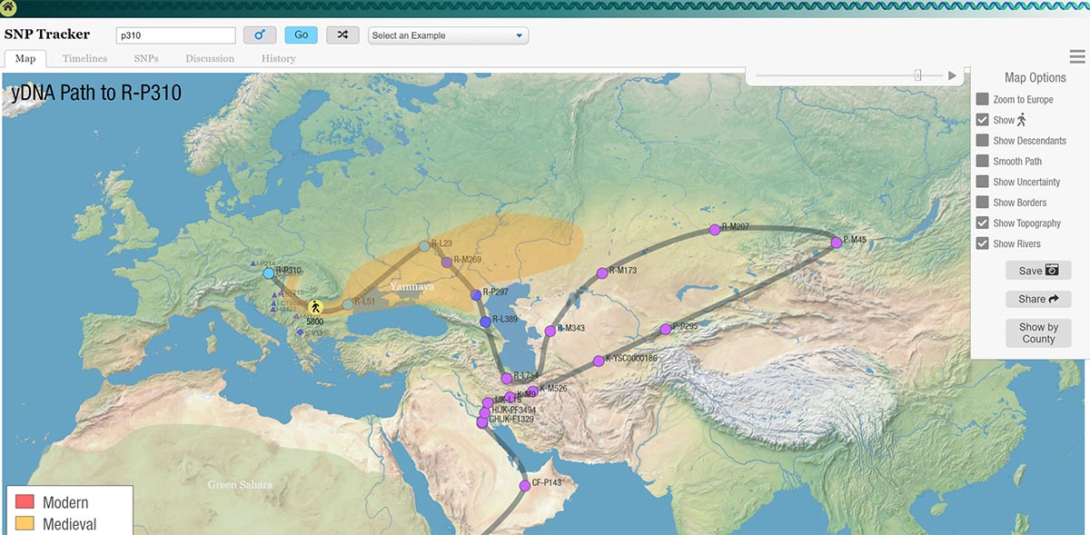Viewport: 1090px width, 535px height.
Task: Select the R-L389 map node
Action: click(486, 322)
